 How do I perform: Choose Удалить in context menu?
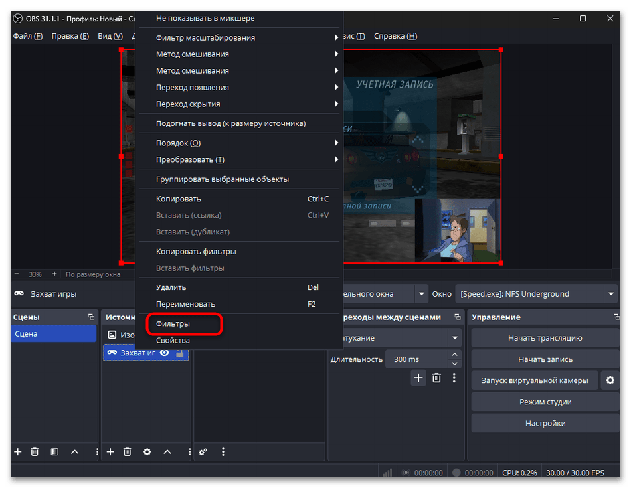click(x=239, y=287)
